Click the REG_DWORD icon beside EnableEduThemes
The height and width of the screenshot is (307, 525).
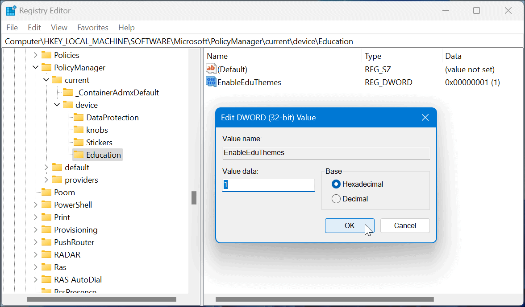coord(211,82)
